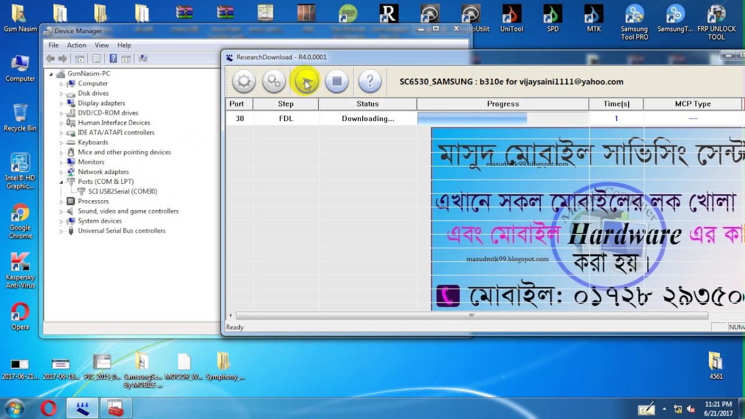Click the Windows Start button
The image size is (745, 419).
[15, 409]
